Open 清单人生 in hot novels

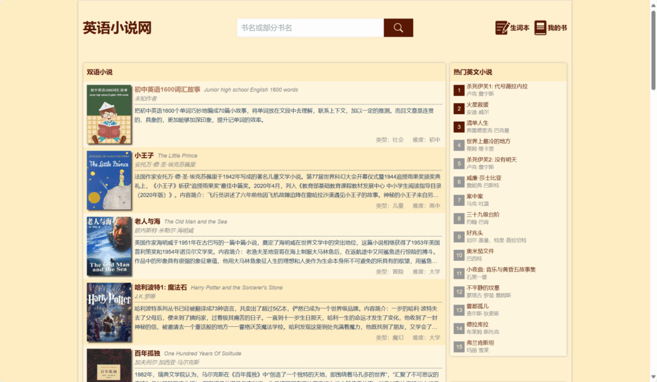coord(477,123)
